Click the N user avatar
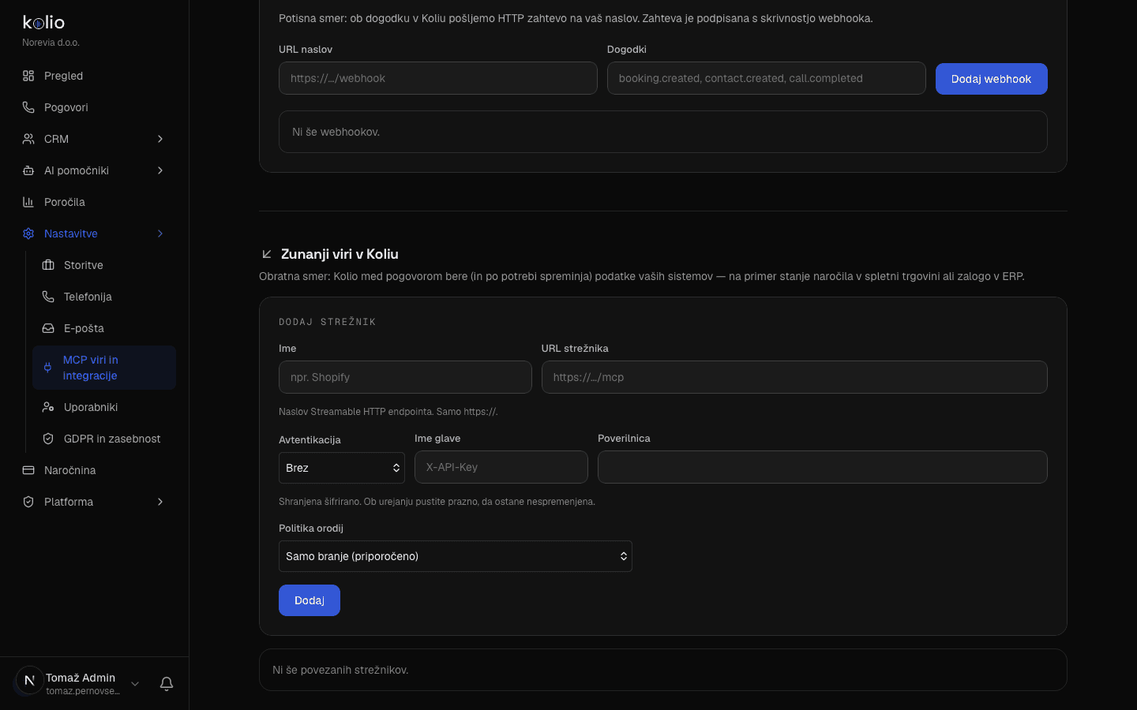Screen dimensions: 1137x710 (x=29, y=680)
